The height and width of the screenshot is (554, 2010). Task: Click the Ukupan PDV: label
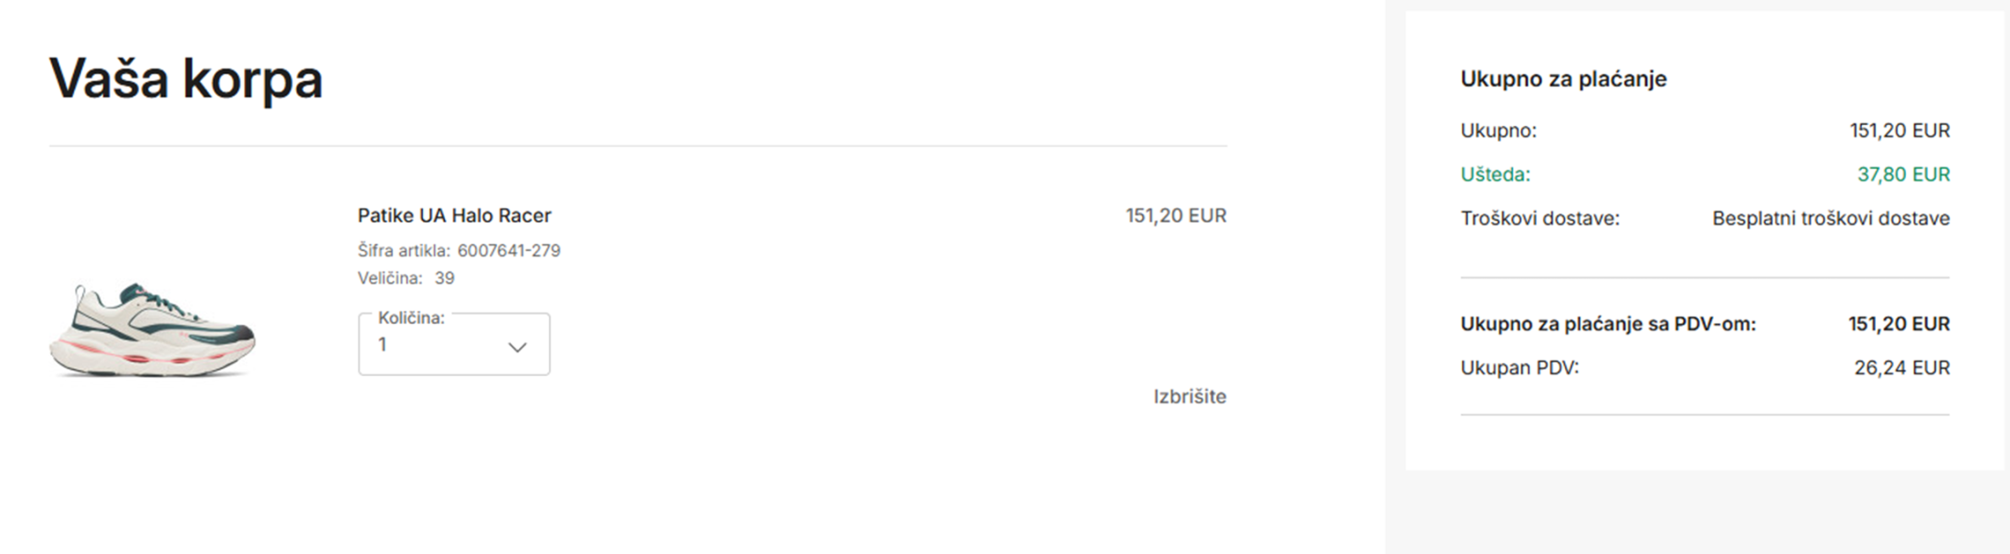1518,368
